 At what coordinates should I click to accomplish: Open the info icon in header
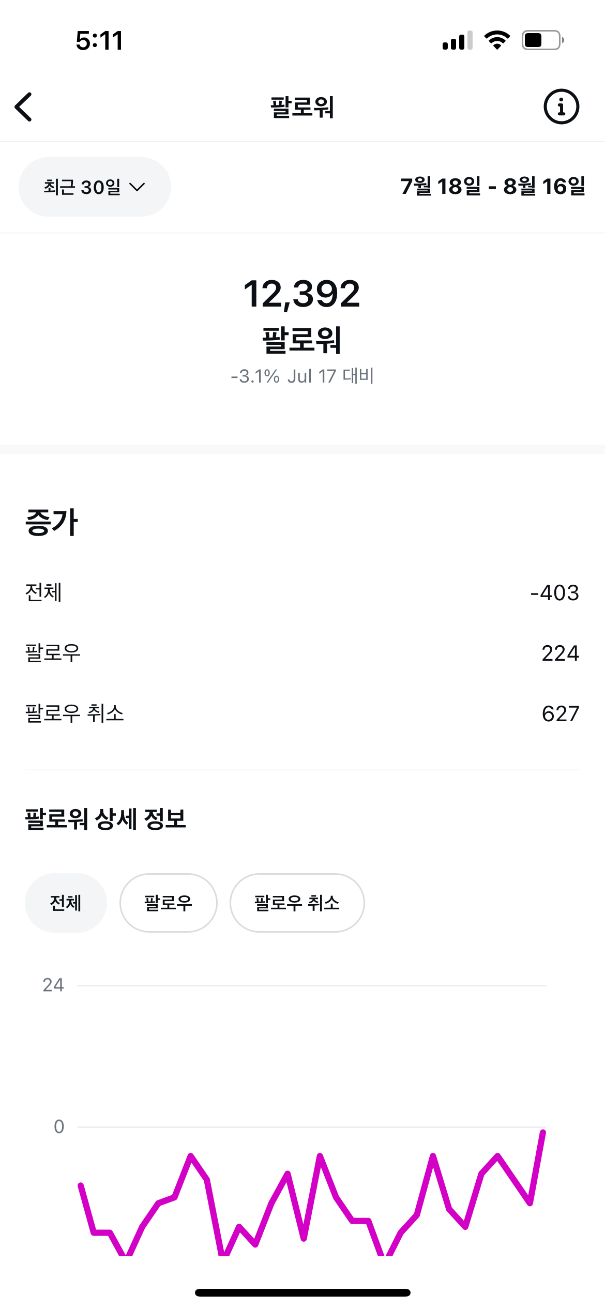561,107
